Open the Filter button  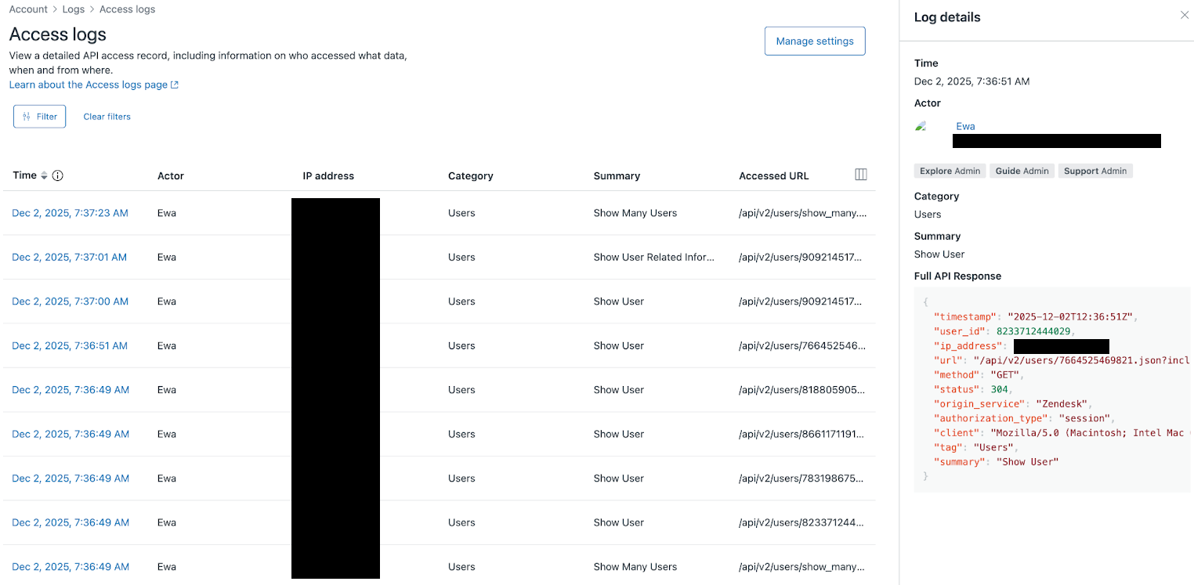click(x=40, y=117)
